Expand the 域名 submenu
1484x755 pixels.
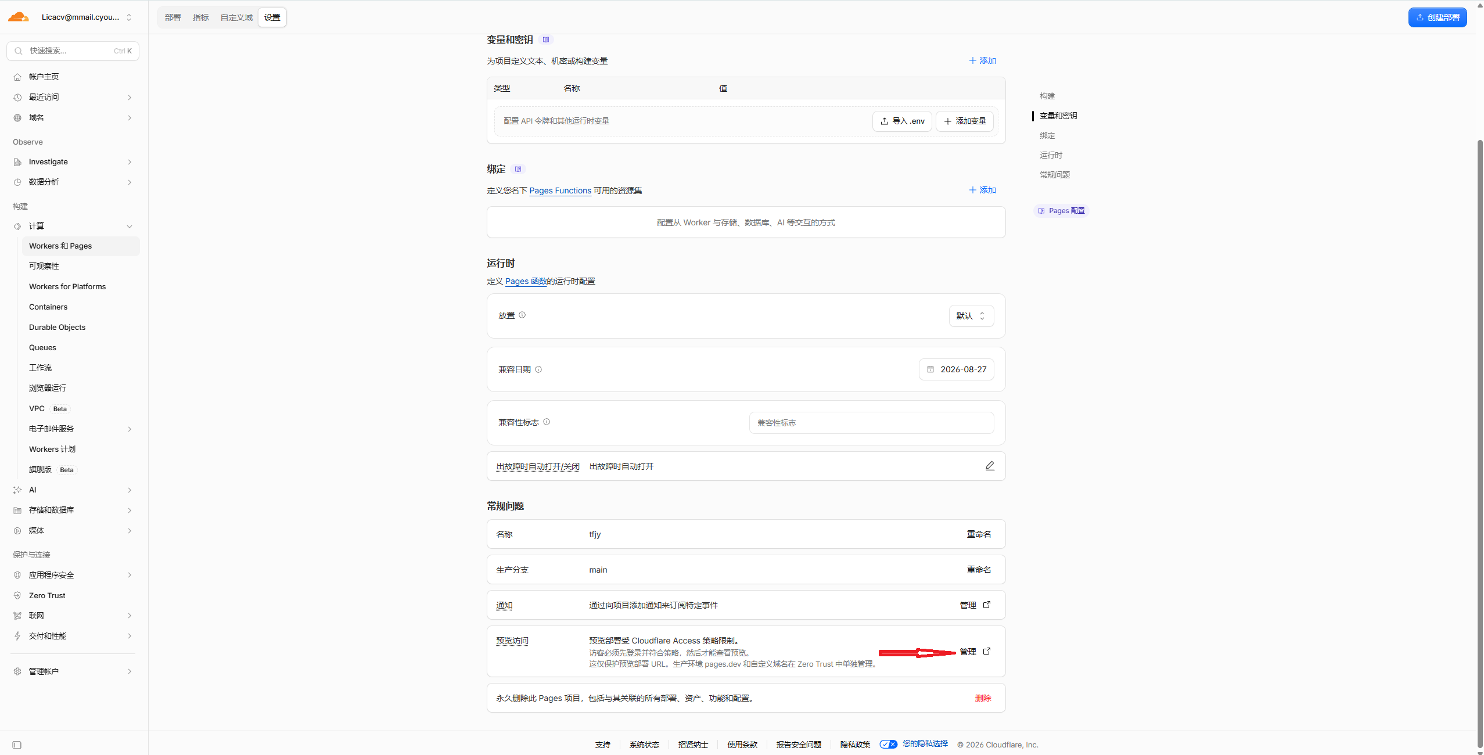130,117
